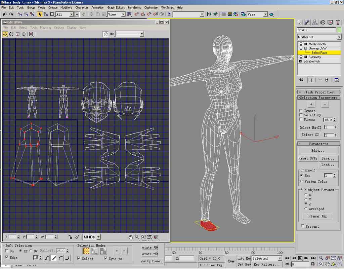Open the Hierarchy panel tab icon
The width and height of the screenshot is (344, 269).
coord(315,22)
